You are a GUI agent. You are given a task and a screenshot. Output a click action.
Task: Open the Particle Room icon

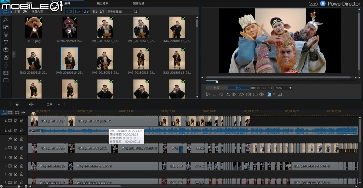(x=6, y=35)
